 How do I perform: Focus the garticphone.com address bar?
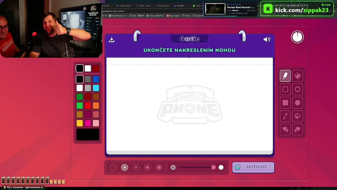coord(153,11)
